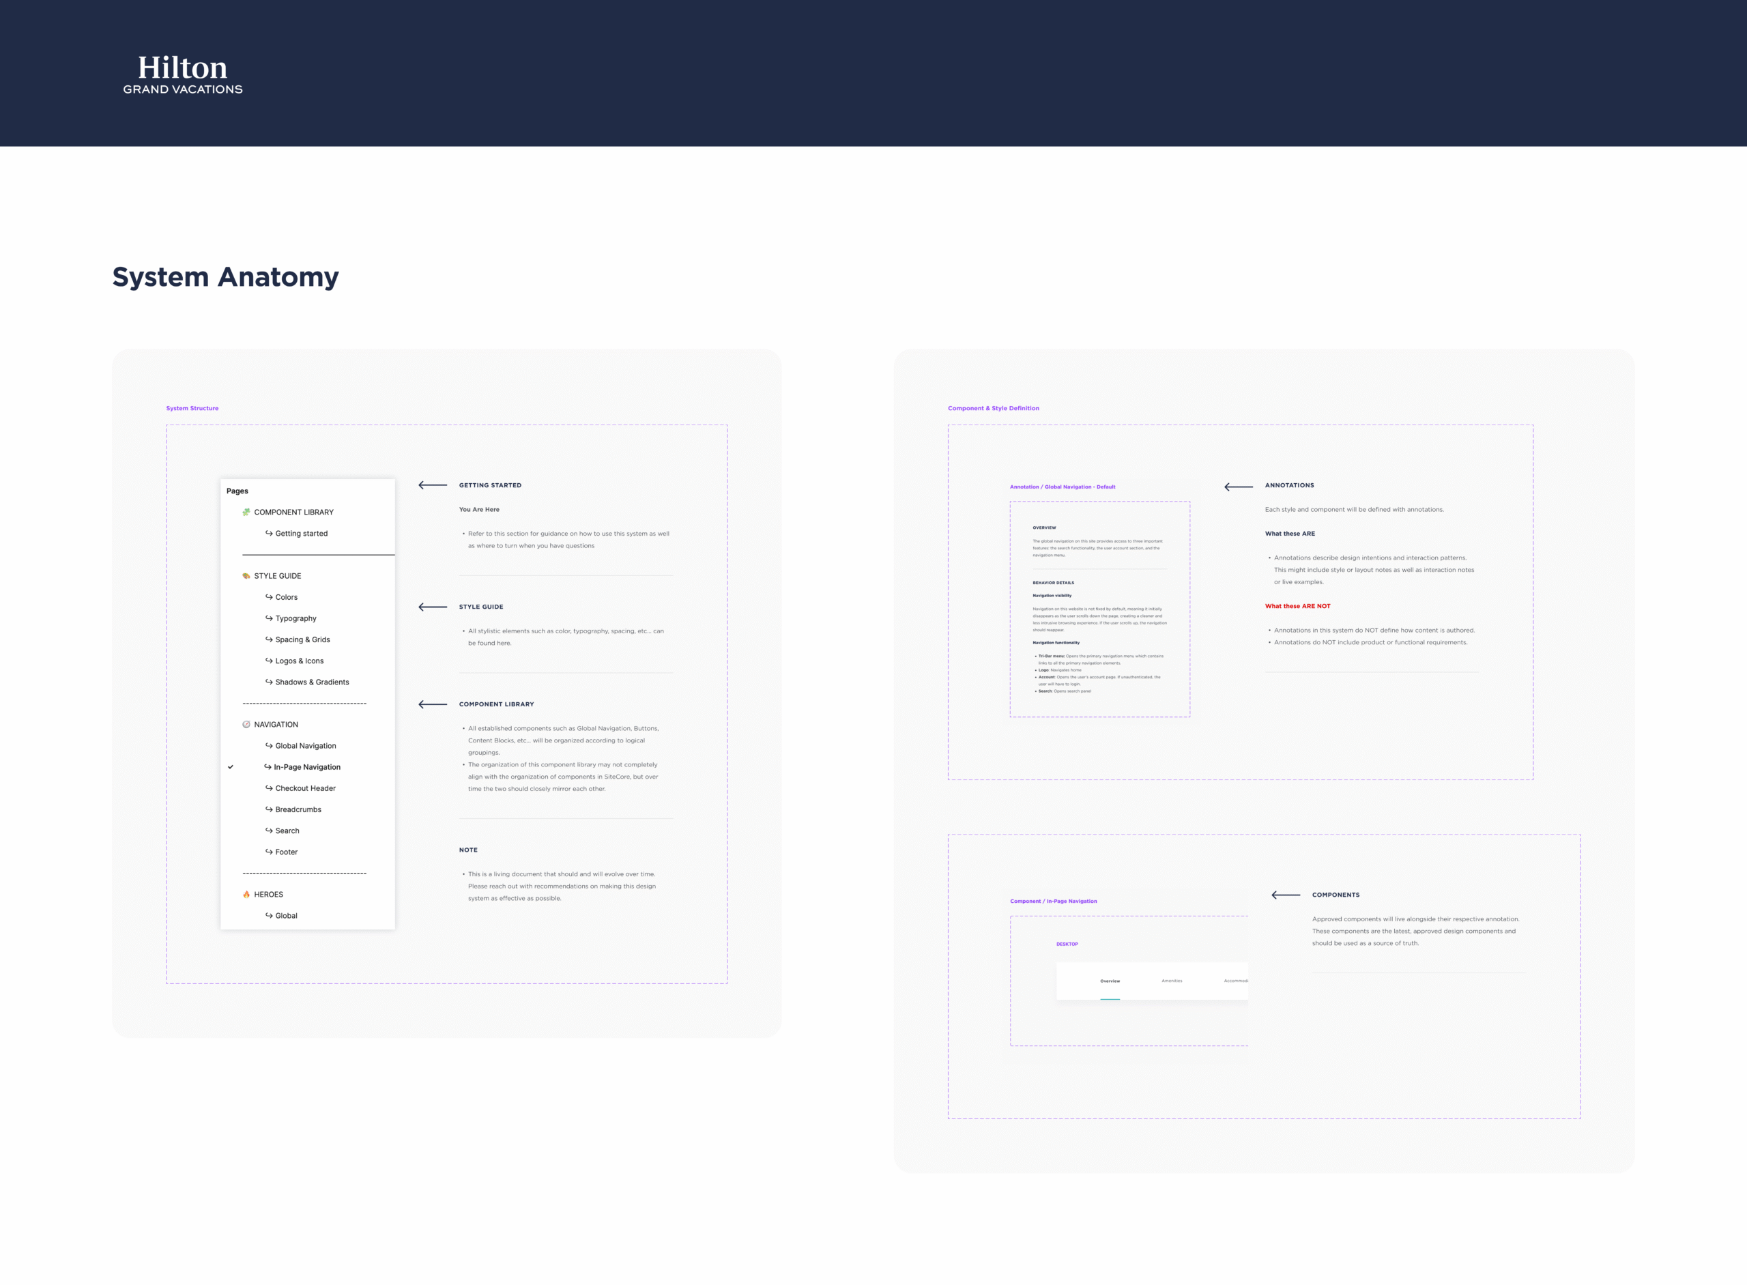Select the Overview tab
The image size is (1747, 1285).
tap(1111, 981)
